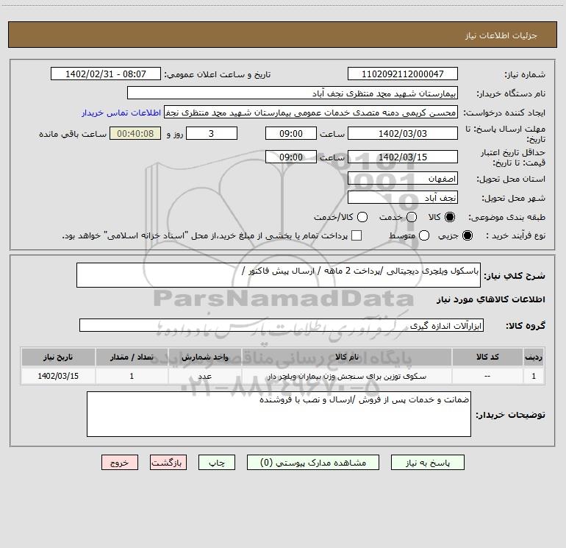
Task: Click the general description text box باسکول ویلچری
Action: [x=279, y=275]
